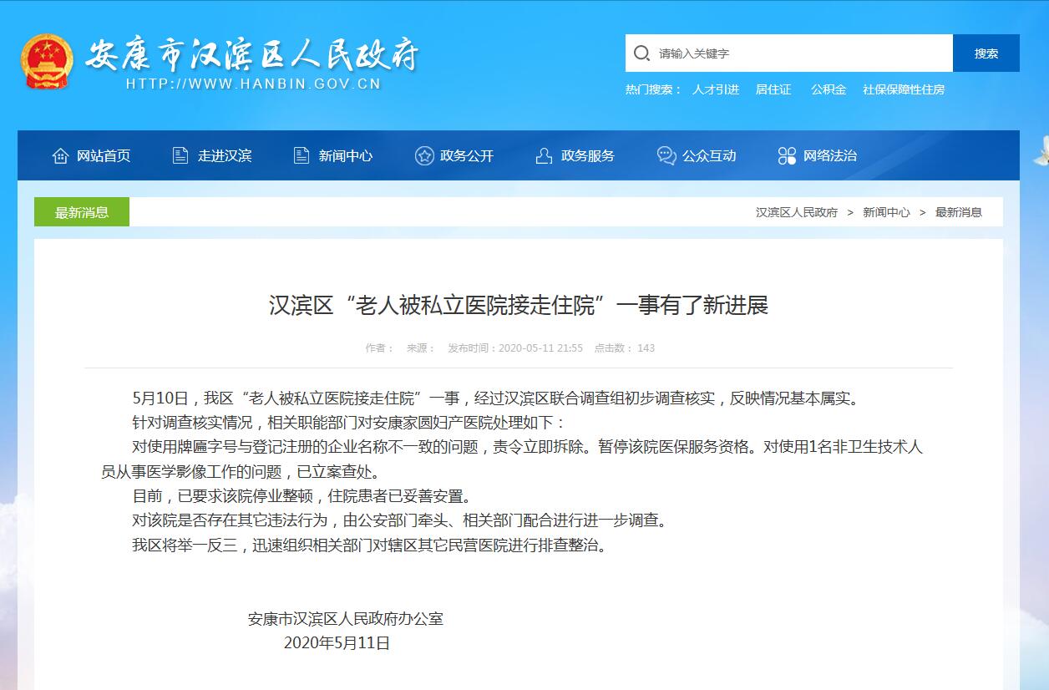
Task: Click the chat bubble icon beside 公众互动
Action: point(666,155)
